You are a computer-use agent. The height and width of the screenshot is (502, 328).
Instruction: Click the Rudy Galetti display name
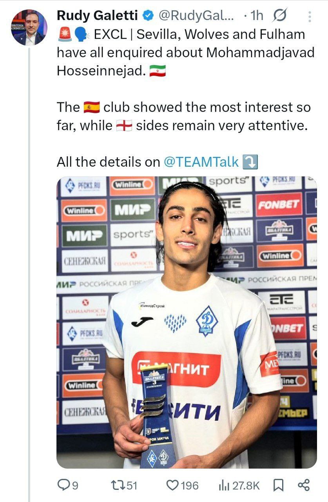tap(97, 16)
